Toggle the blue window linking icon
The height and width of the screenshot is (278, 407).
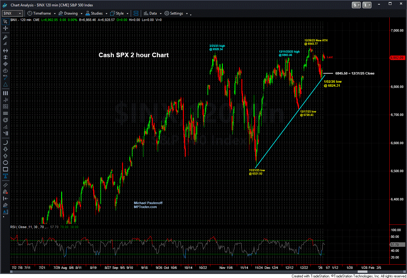click(136, 13)
